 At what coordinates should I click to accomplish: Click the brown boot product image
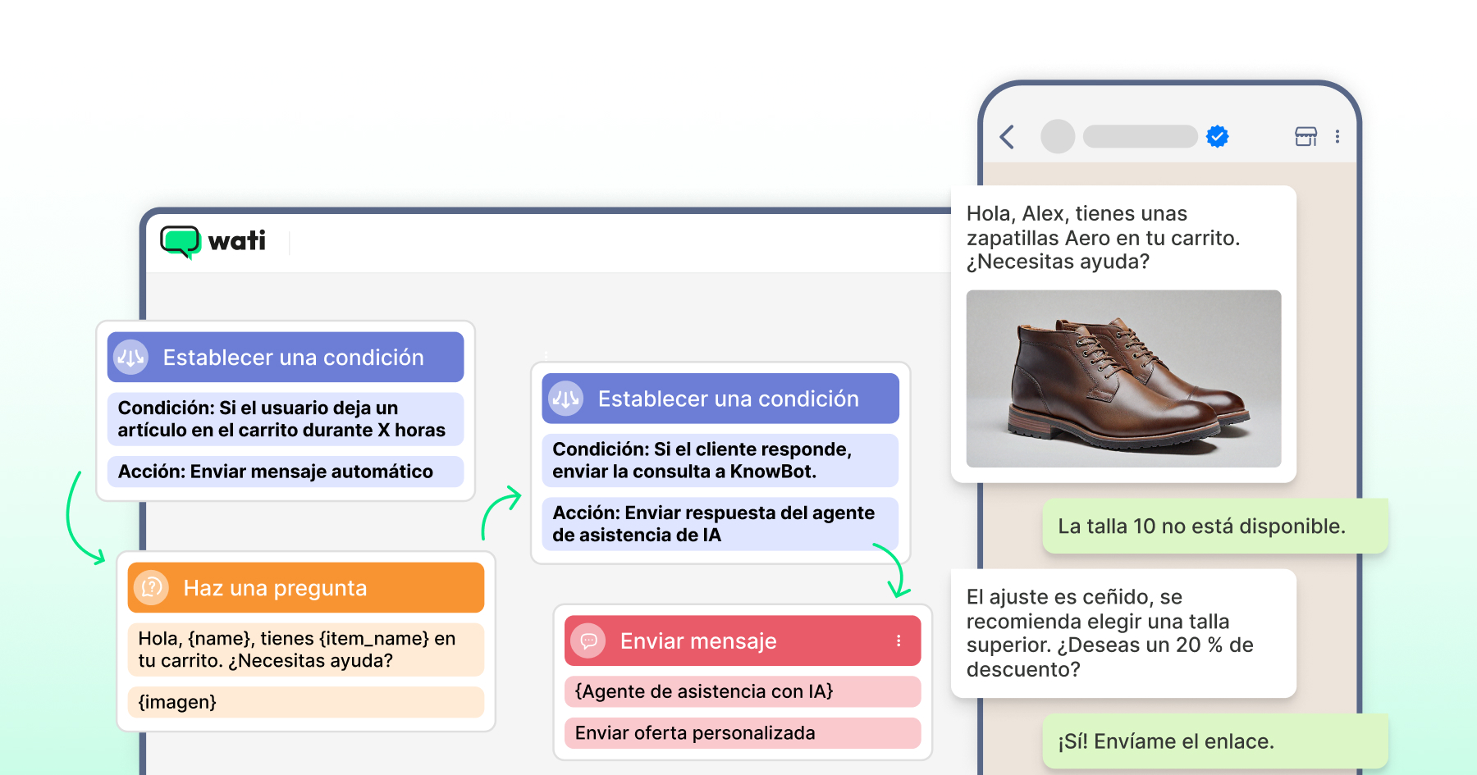pyautogui.click(x=1123, y=379)
